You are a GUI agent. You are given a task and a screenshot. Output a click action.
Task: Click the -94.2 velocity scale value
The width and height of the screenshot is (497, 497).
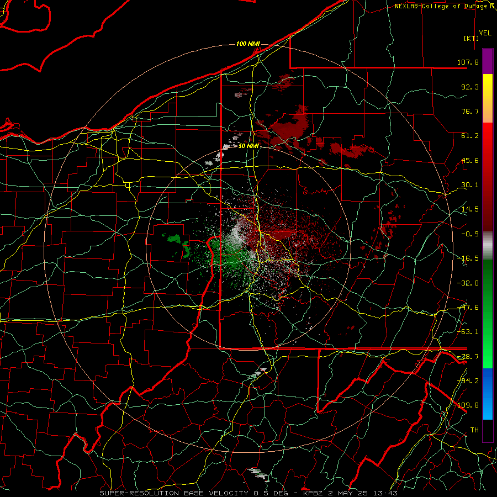(x=468, y=380)
